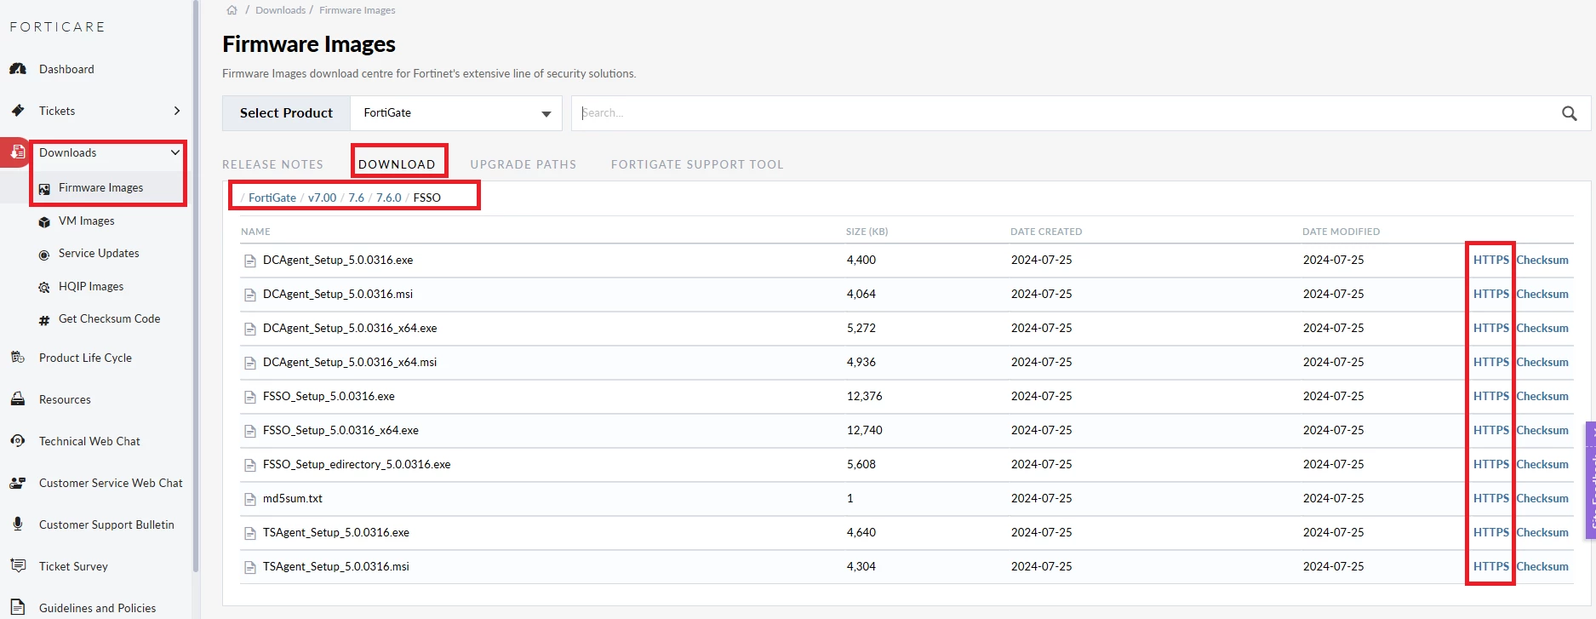
Task: Click the Tickets tag icon
Action: pos(18,111)
